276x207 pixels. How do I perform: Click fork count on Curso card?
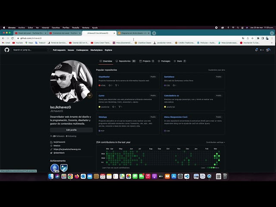[120, 107]
